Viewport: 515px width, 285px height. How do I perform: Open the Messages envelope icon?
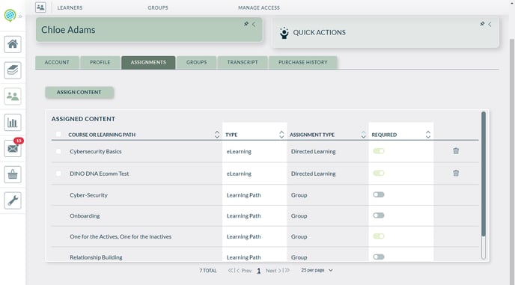coord(13,148)
